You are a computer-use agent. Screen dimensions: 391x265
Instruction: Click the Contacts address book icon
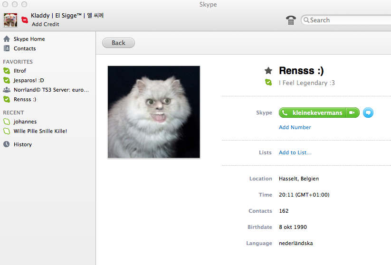(7, 48)
